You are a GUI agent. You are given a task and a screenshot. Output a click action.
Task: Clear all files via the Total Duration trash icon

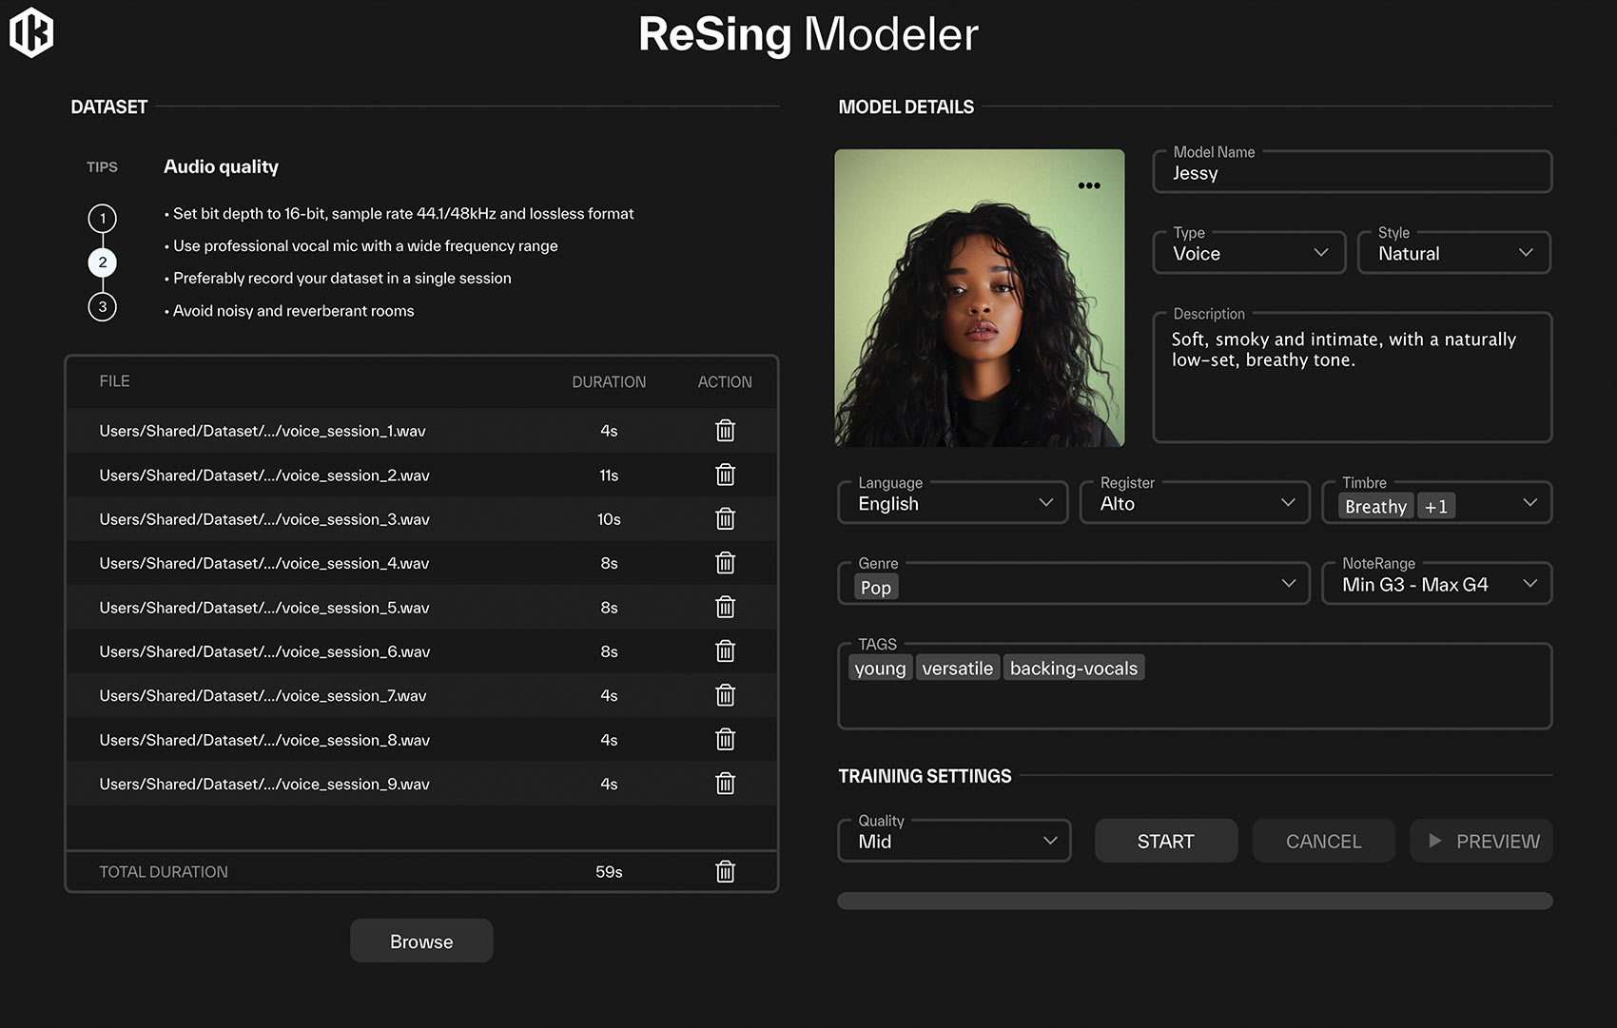click(725, 871)
